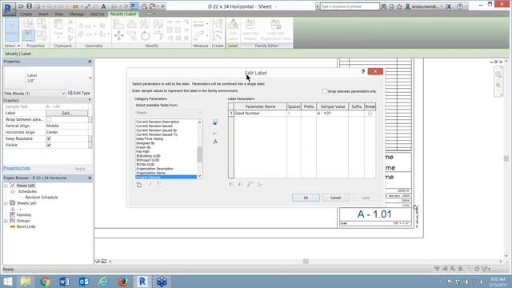
Task: Open the Revit application menu R button
Action: (9, 8)
